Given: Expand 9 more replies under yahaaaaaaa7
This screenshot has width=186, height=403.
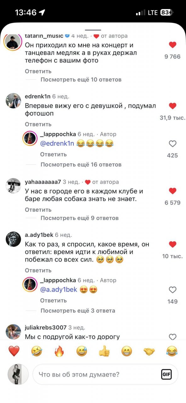Looking at the screenshot, I should pos(80,218).
